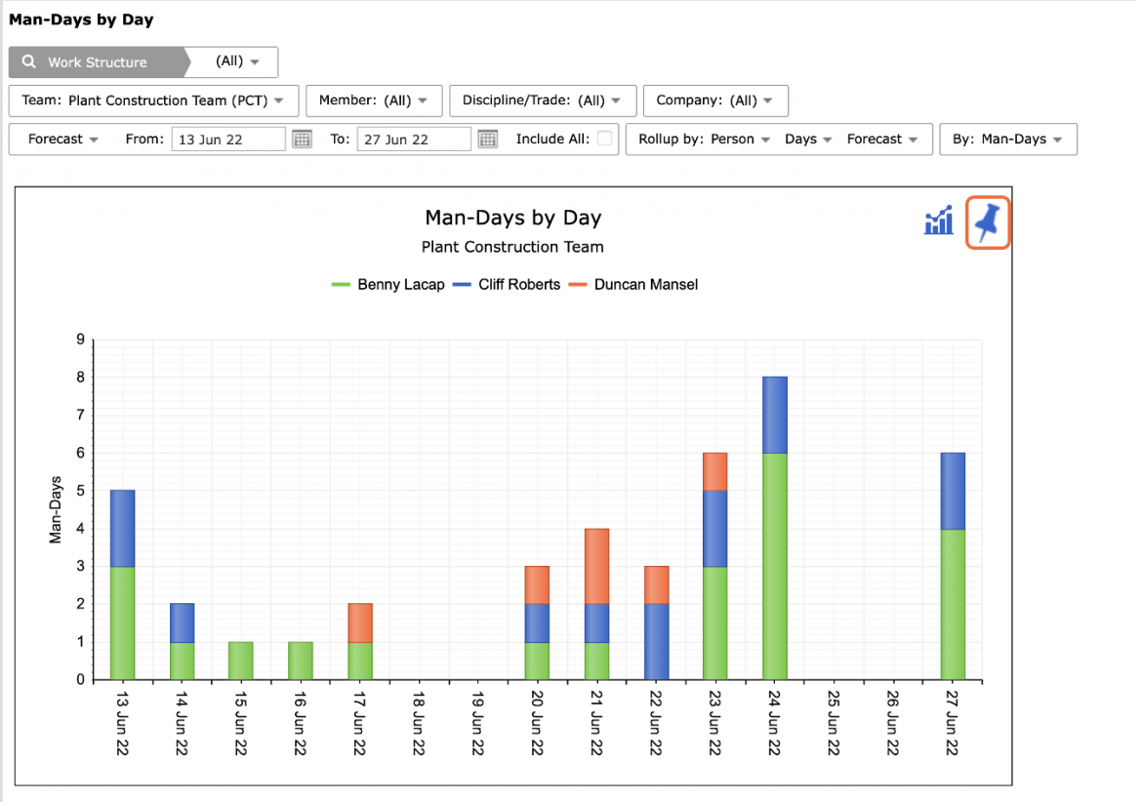1142x802 pixels.
Task: Click the tallest bar for 24 Jun 22
Action: pyautogui.click(x=775, y=529)
